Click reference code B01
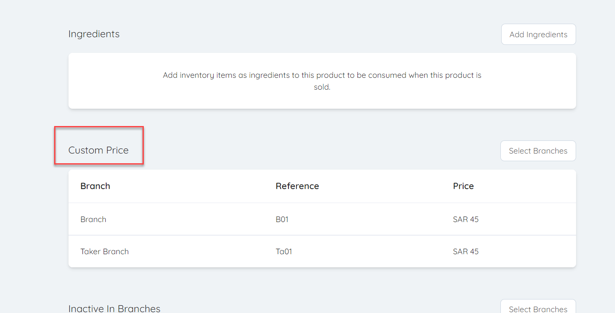Image resolution: width=615 pixels, height=313 pixels. pos(282,220)
